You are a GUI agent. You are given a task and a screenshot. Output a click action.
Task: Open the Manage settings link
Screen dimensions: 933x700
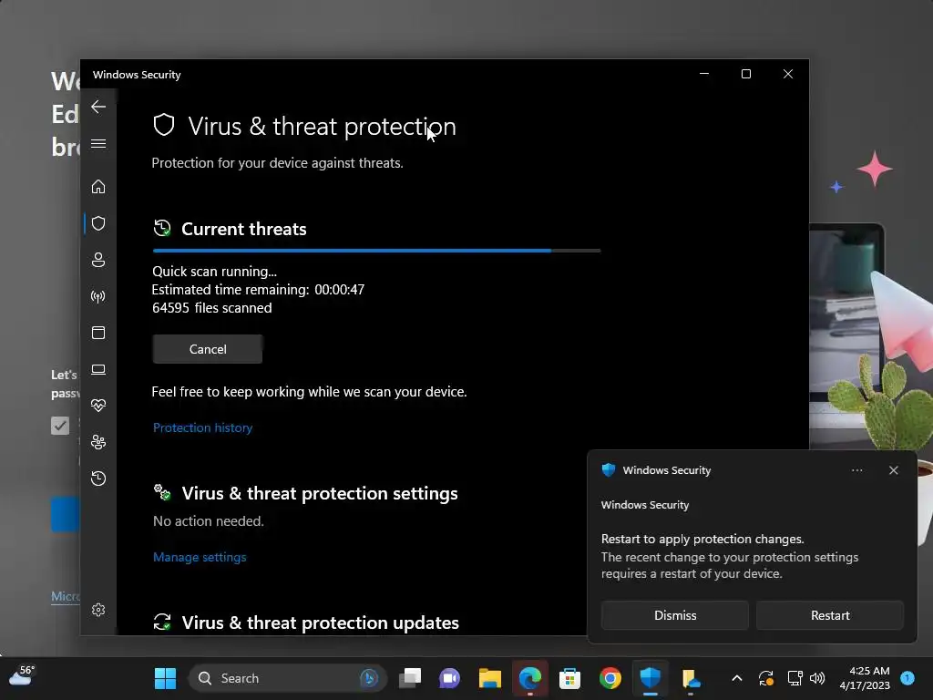200,557
